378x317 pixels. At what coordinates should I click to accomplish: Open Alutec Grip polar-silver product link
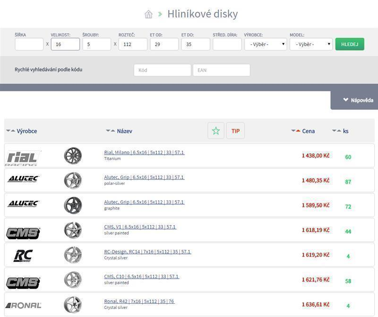point(144,177)
